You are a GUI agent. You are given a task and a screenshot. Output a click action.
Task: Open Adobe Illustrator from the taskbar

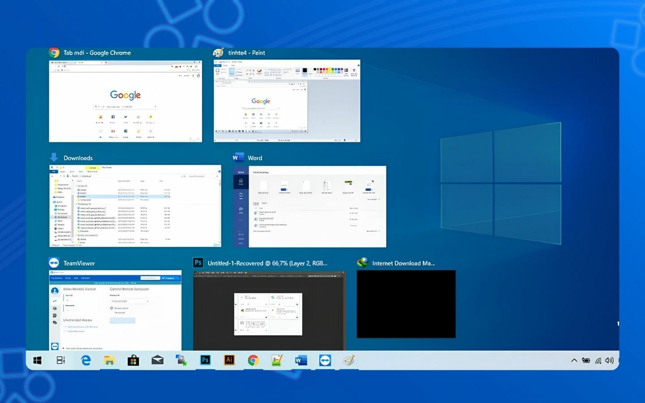[229, 360]
